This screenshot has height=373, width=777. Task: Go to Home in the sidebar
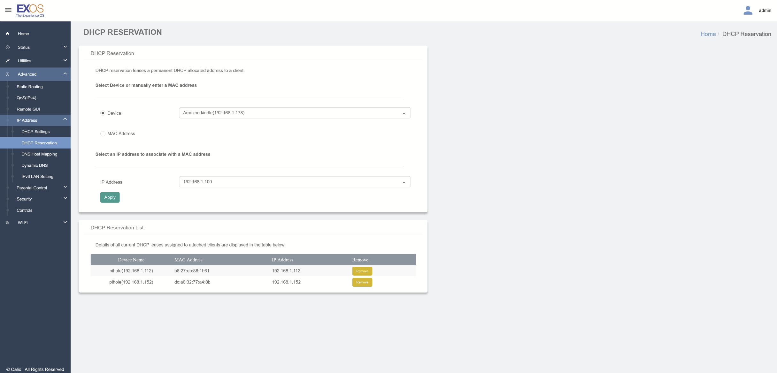tap(23, 34)
